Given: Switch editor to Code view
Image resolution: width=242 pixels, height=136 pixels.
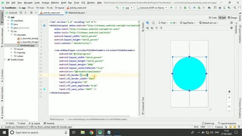Looking at the screenshot, I should tap(213, 18).
